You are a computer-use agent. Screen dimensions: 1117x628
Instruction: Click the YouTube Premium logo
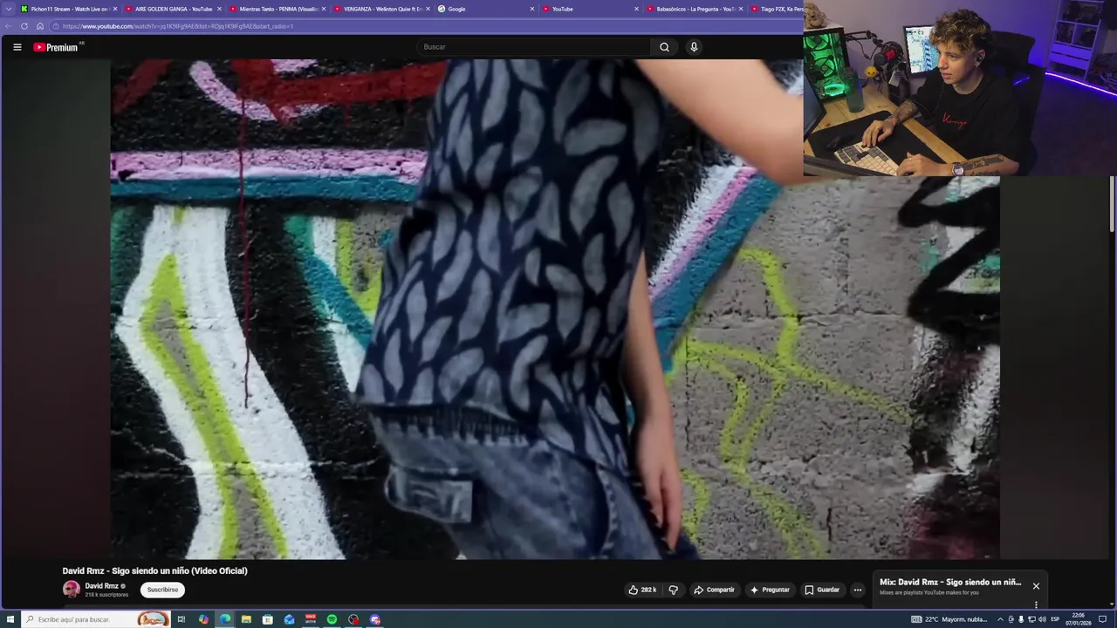(58, 47)
